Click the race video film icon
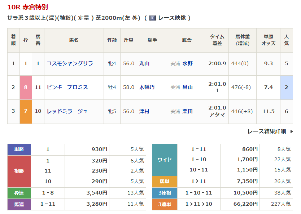Viewport: 301px width, 214px height. [x=152, y=18]
